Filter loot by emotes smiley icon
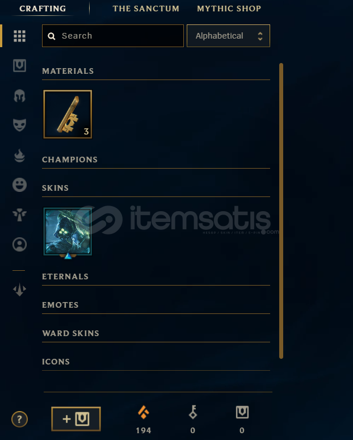The image size is (353, 440). click(20, 185)
